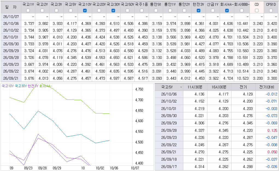Check the 통안1Y checkbox
This screenshot has height=171, width=279.
170,11
